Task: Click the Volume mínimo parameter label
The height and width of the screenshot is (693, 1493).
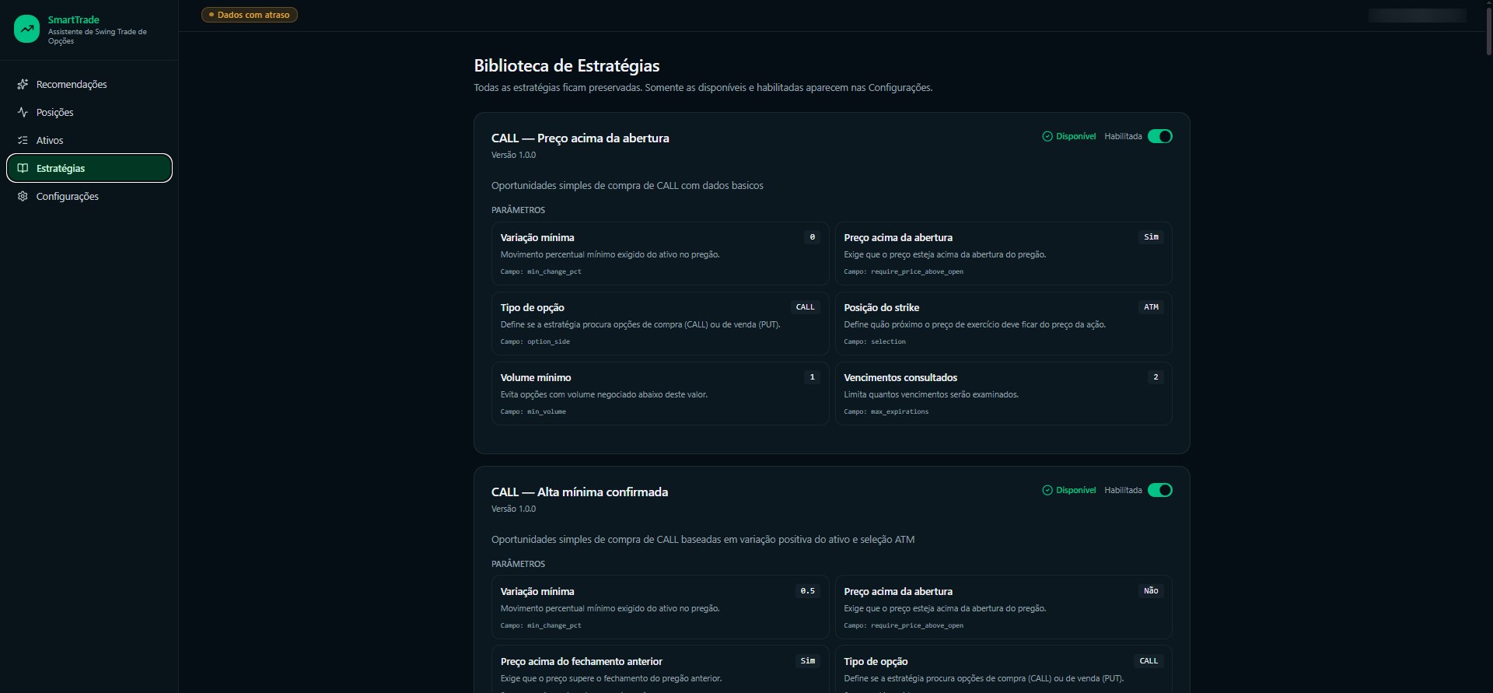Action: pyautogui.click(x=536, y=378)
